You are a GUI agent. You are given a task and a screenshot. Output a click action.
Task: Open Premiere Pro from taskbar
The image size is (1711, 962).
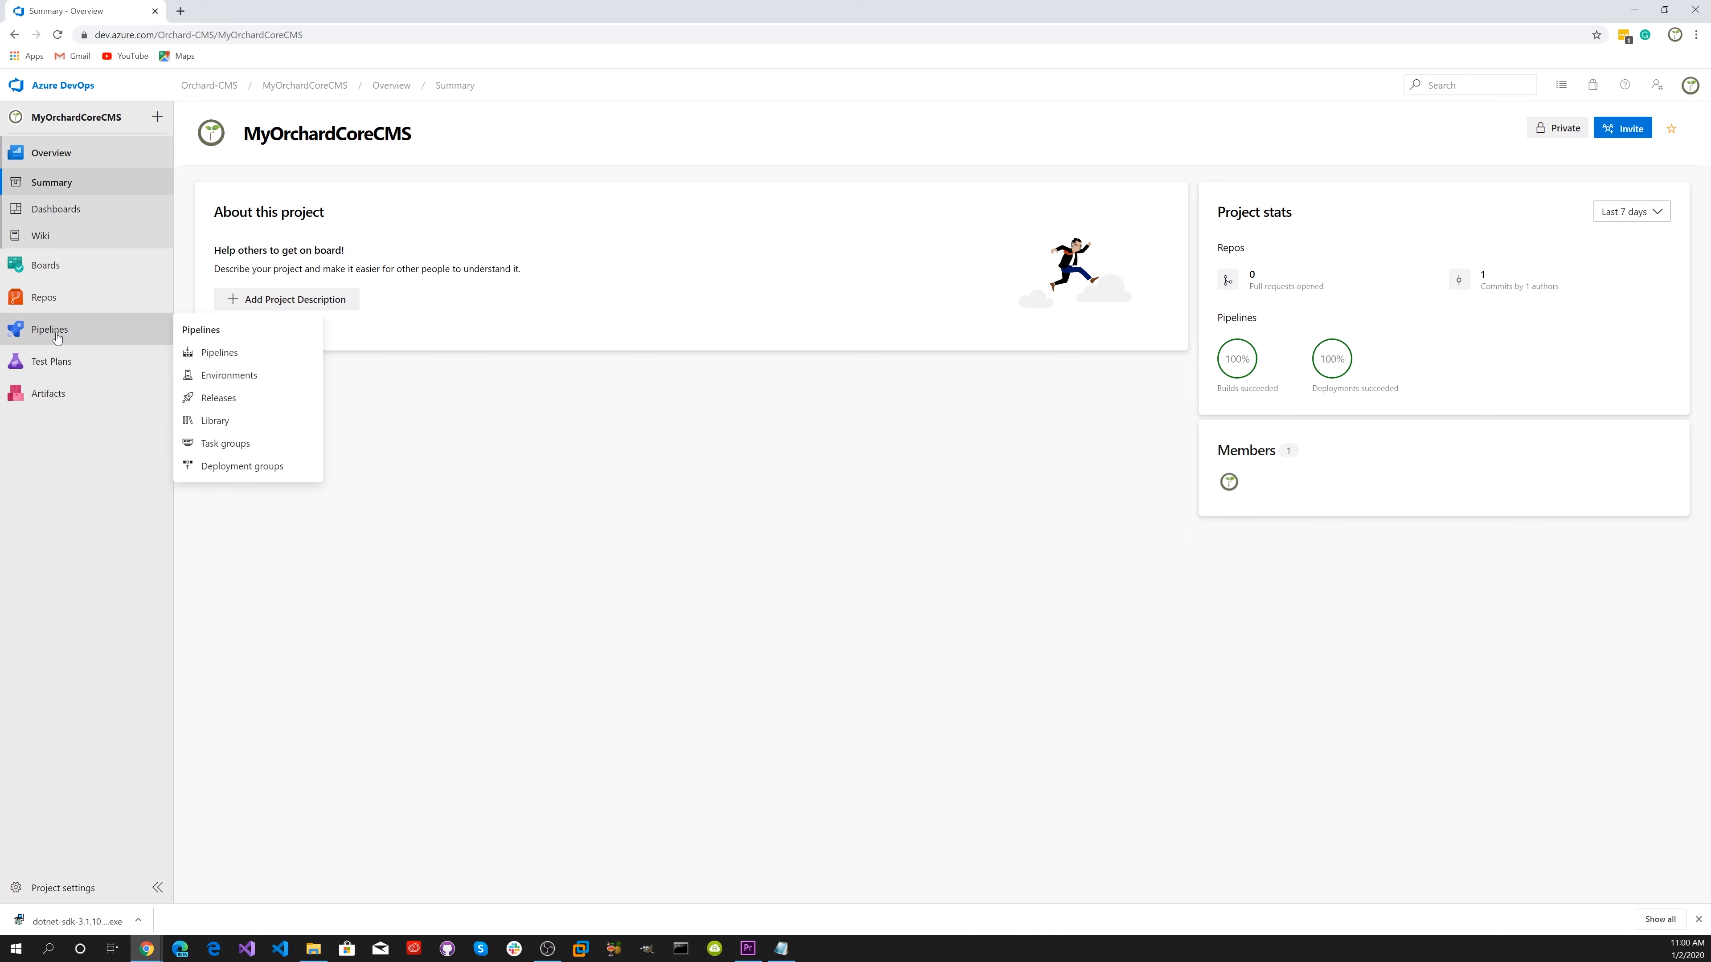[x=748, y=948]
